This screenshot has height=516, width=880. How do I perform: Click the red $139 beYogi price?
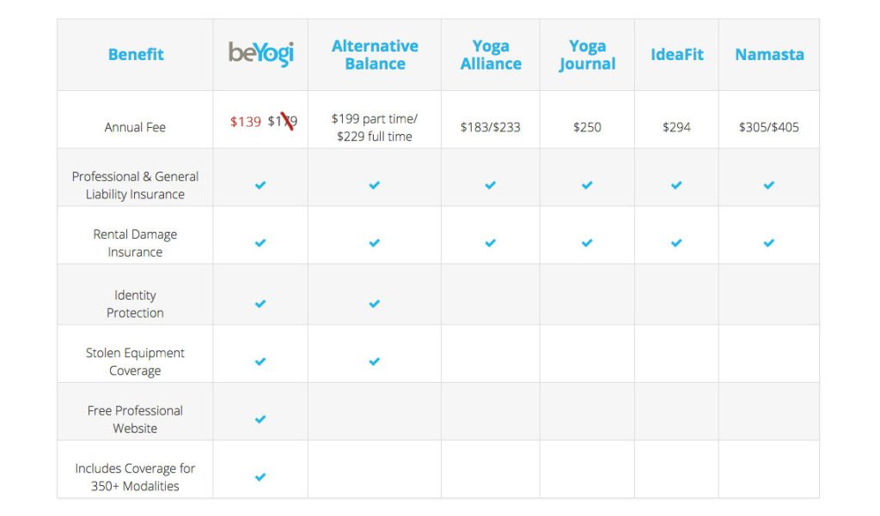[246, 122]
